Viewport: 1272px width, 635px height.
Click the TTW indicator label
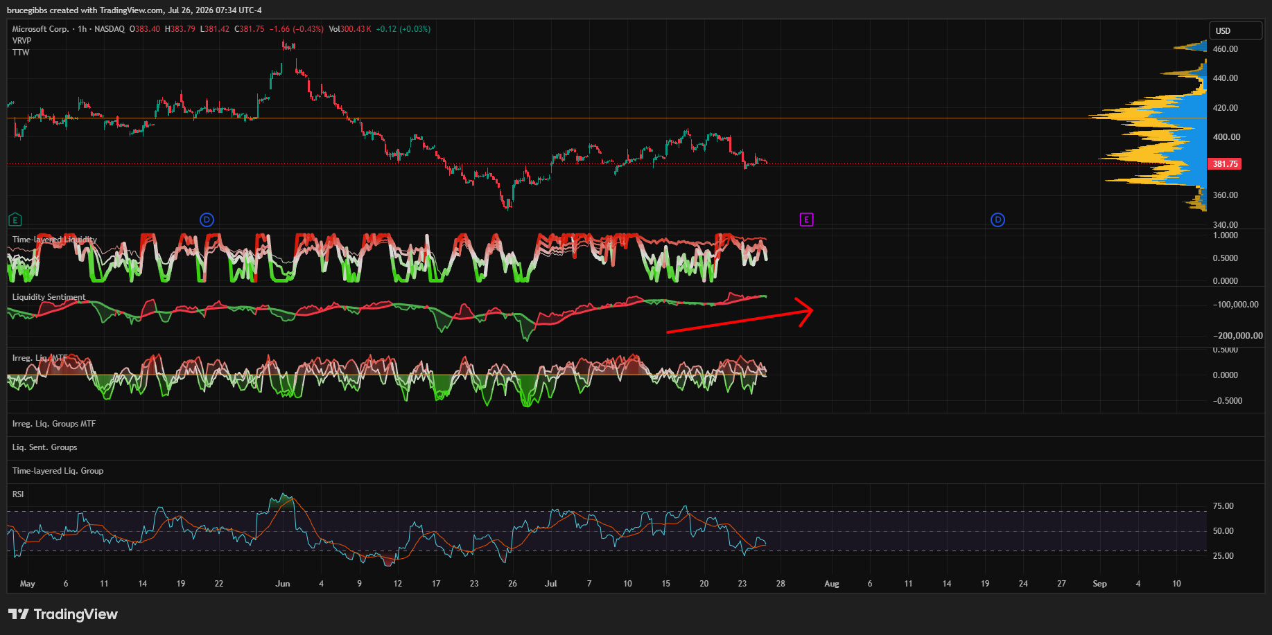click(21, 53)
